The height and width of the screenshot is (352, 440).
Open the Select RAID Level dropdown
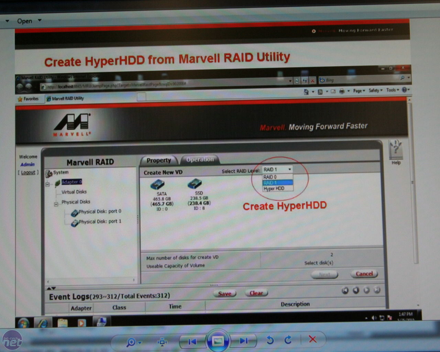point(277,169)
